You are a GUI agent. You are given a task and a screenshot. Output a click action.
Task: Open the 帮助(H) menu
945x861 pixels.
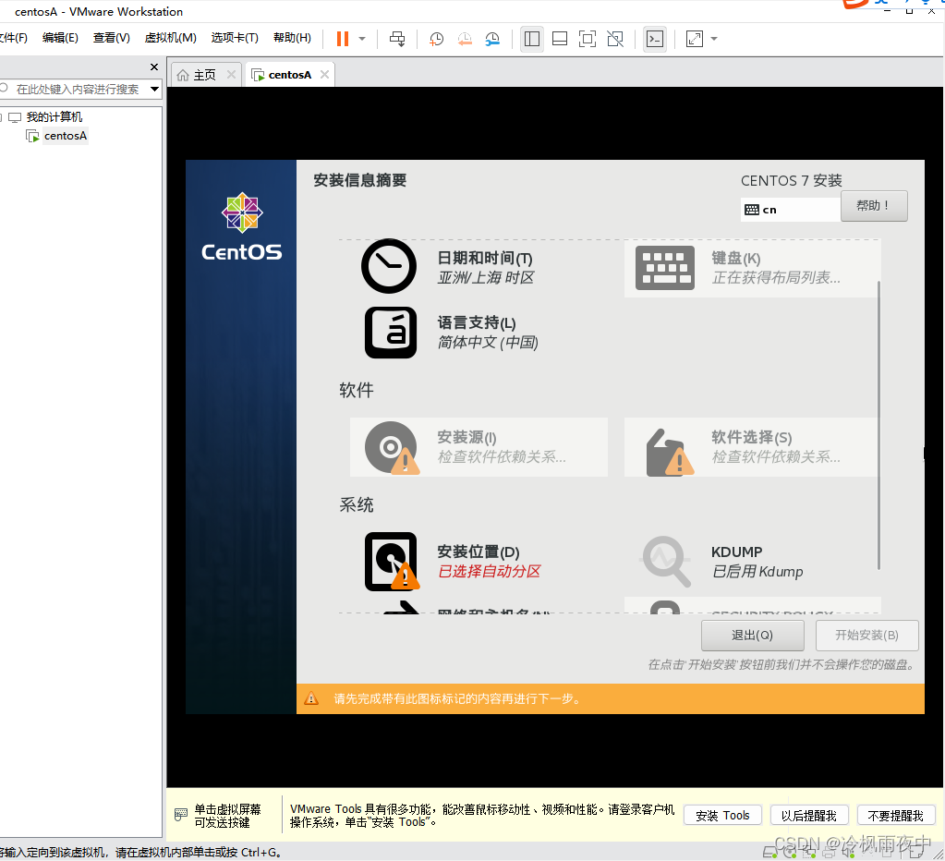pos(292,38)
